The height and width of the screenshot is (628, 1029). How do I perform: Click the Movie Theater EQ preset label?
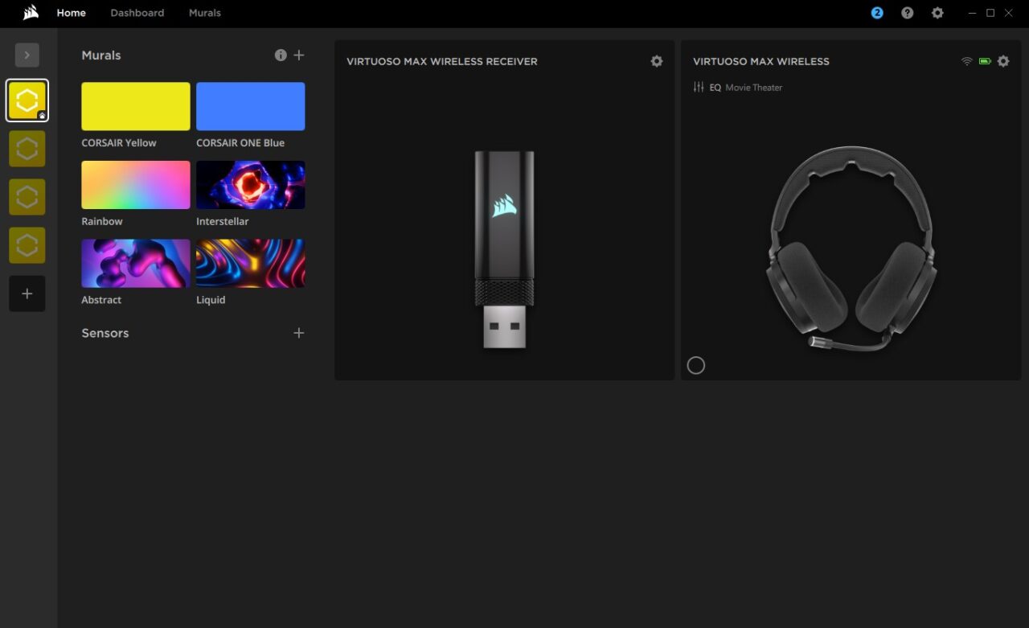click(753, 88)
